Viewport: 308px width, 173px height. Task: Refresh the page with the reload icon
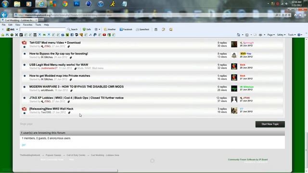click(286, 15)
